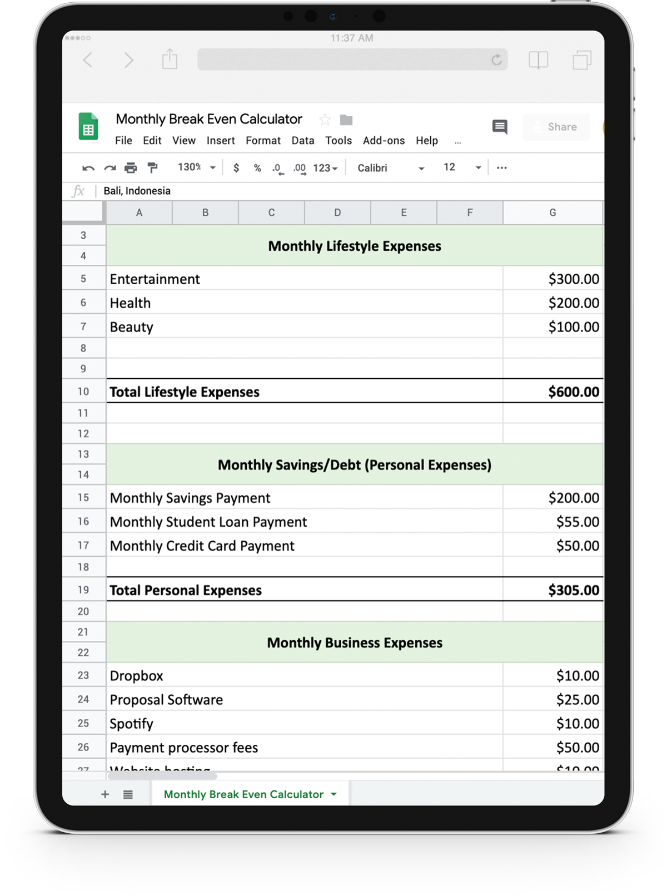The height and width of the screenshot is (895, 667).
Task: Select the Entertainment cell
Action: point(305,279)
